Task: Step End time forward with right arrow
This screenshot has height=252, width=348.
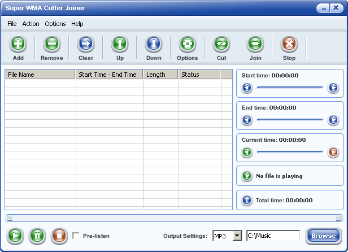Action: point(333,120)
